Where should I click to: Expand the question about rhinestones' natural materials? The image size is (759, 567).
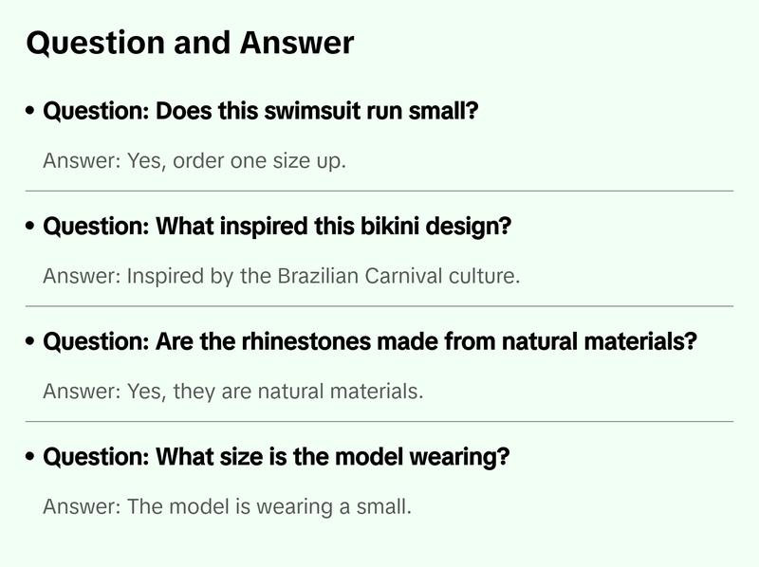pyautogui.click(x=370, y=342)
